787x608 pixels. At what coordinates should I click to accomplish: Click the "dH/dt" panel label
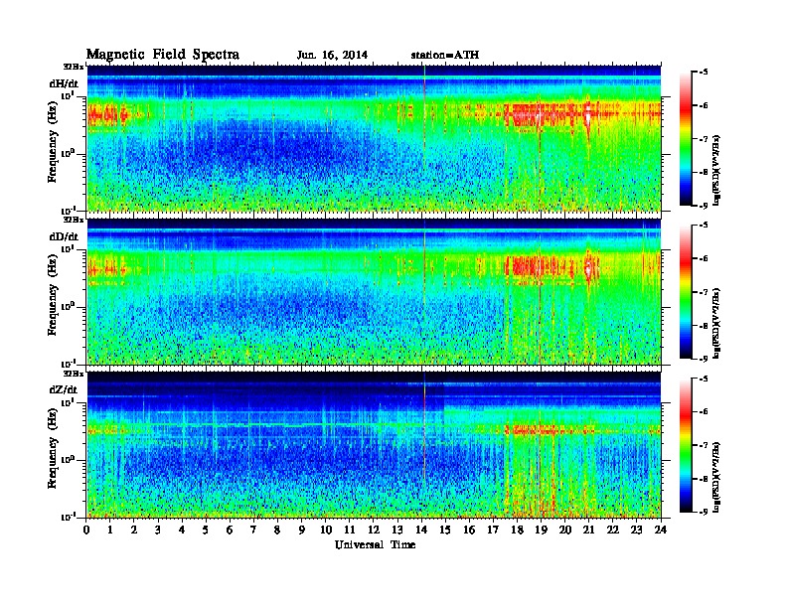point(64,83)
